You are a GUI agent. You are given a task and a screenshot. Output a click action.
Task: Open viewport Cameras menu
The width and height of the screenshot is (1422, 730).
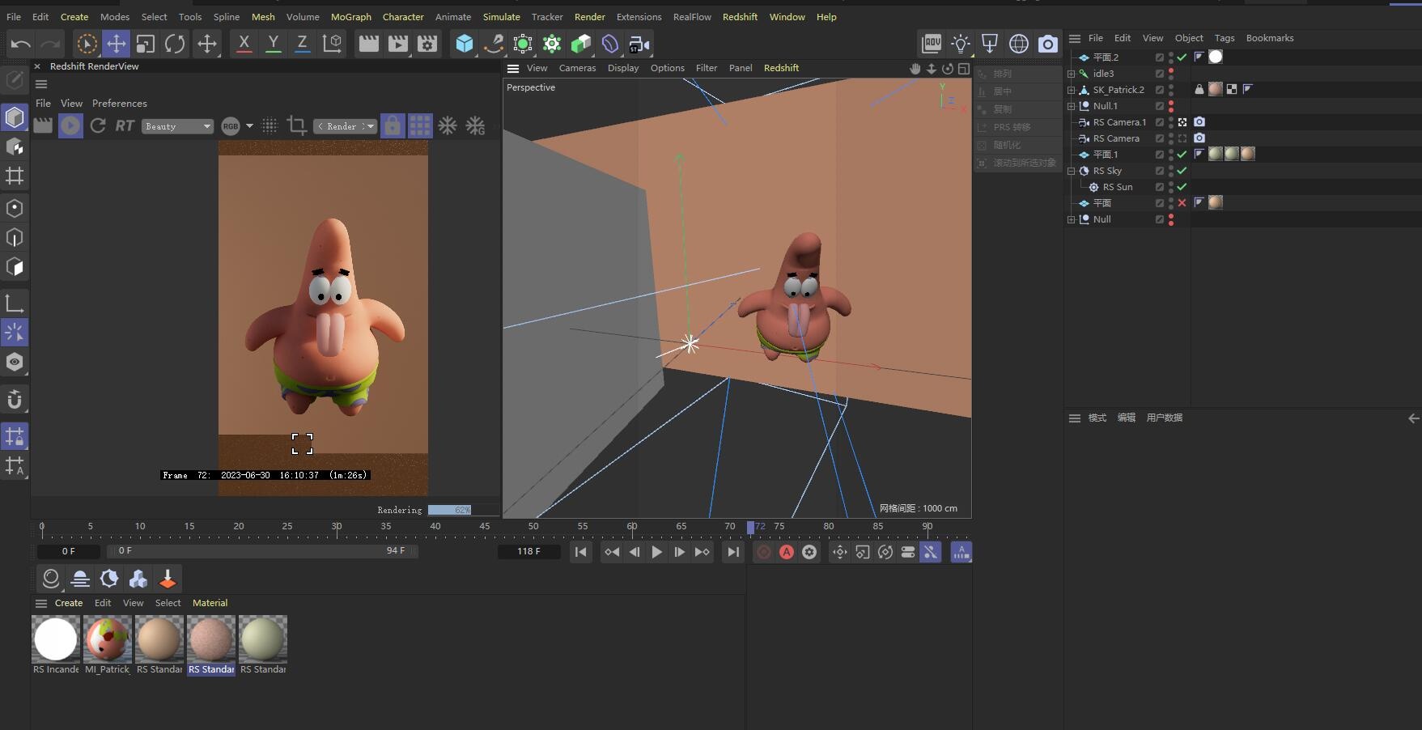tap(577, 68)
